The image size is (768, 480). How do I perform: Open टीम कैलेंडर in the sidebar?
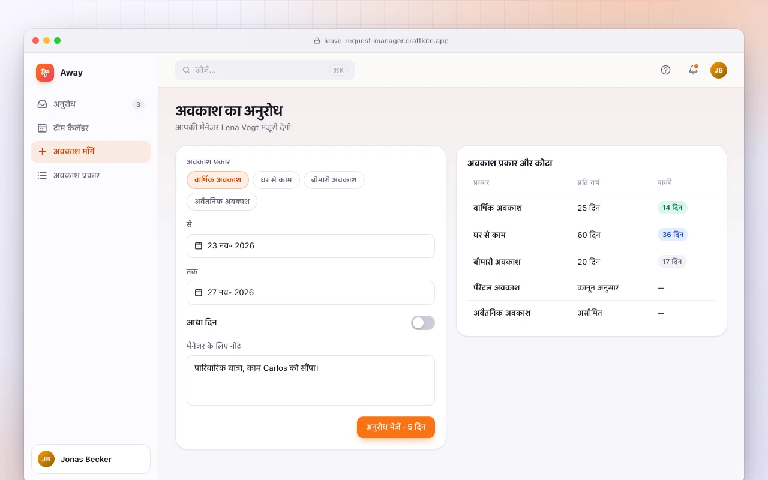click(x=91, y=128)
